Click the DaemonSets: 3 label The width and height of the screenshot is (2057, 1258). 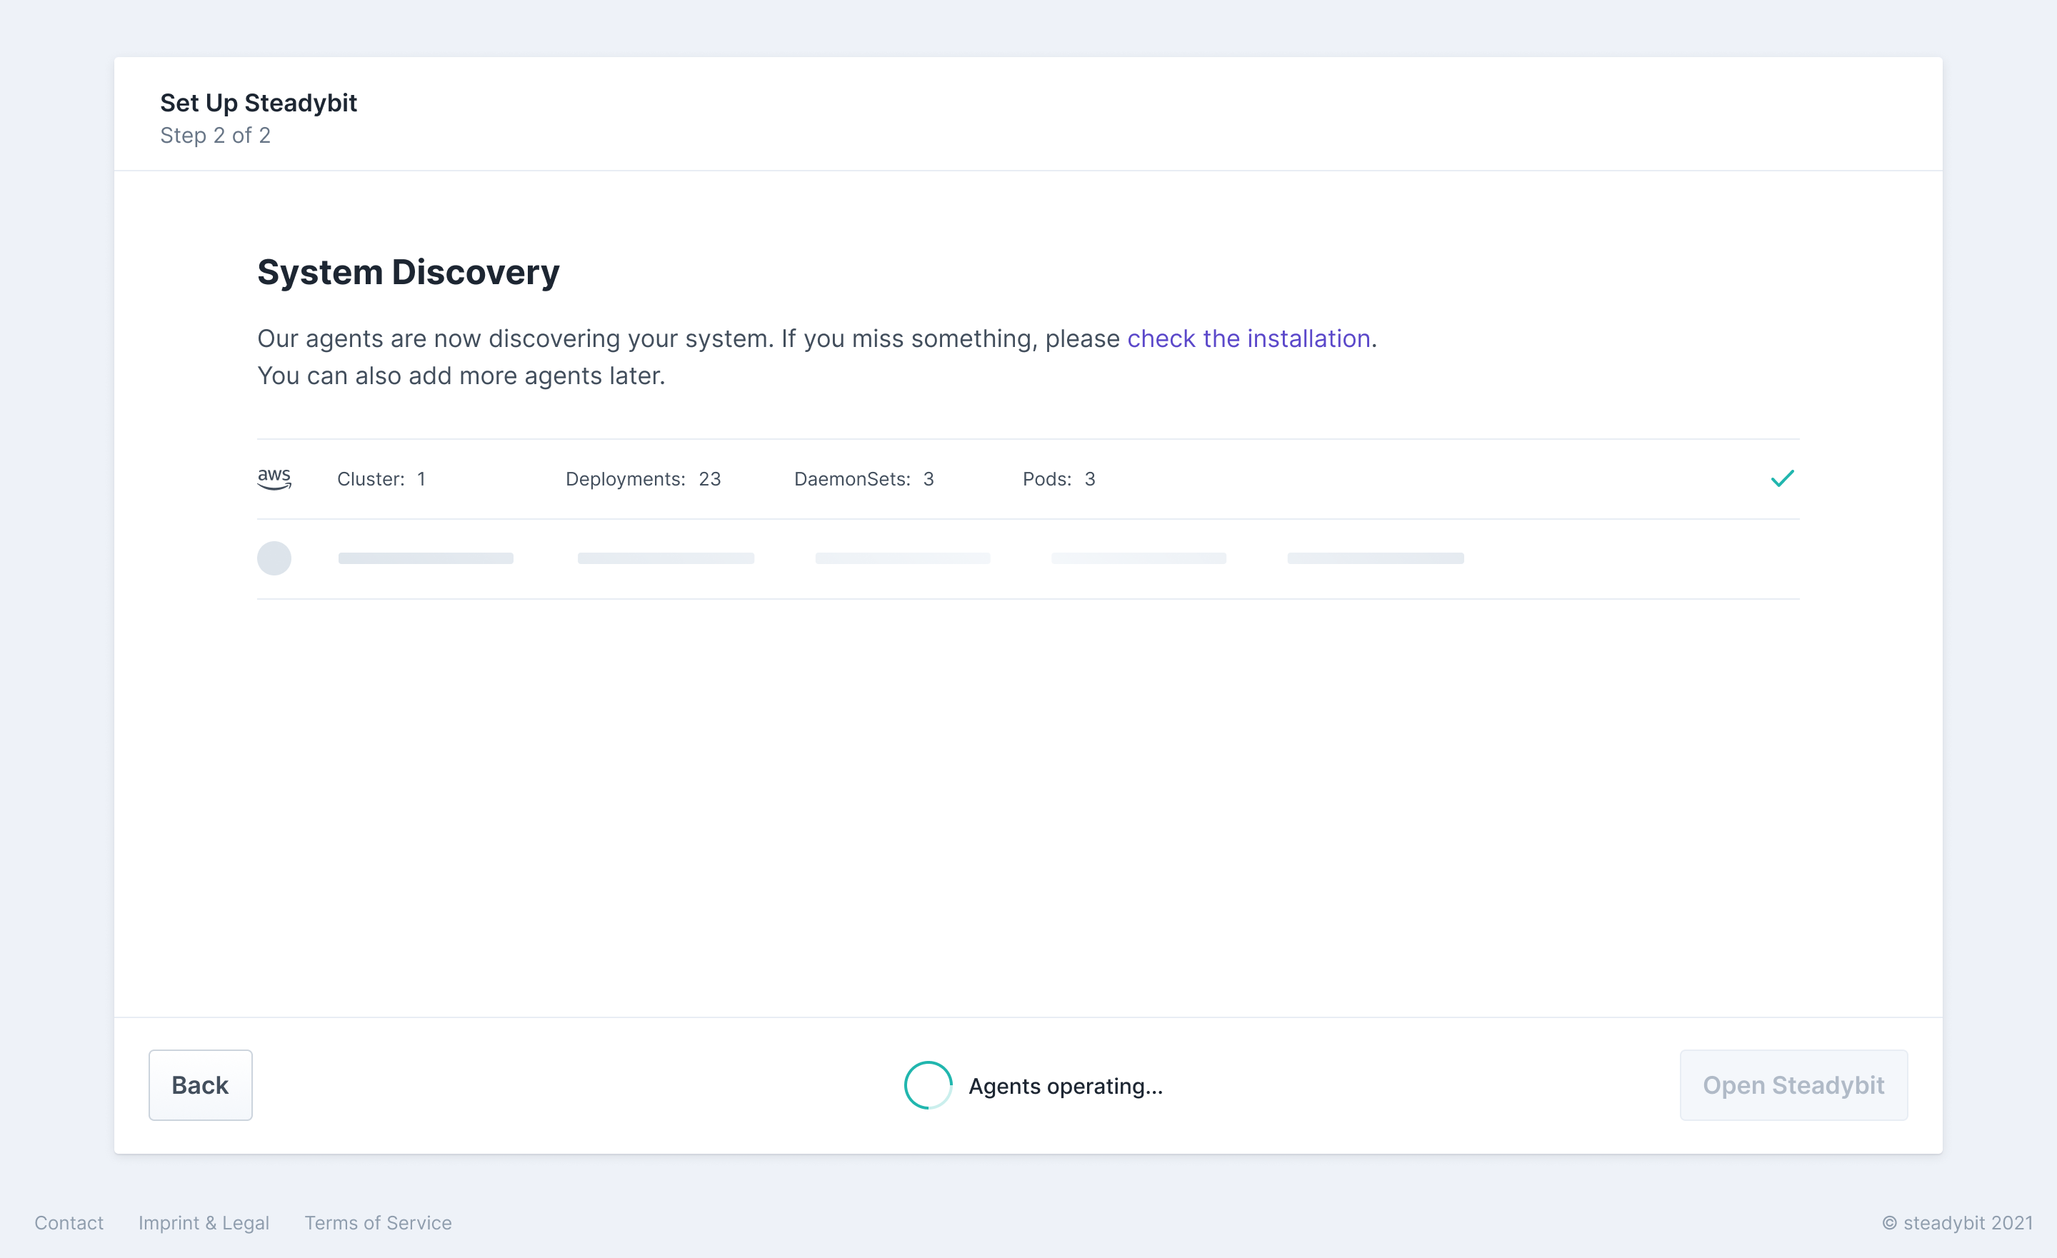[864, 479]
